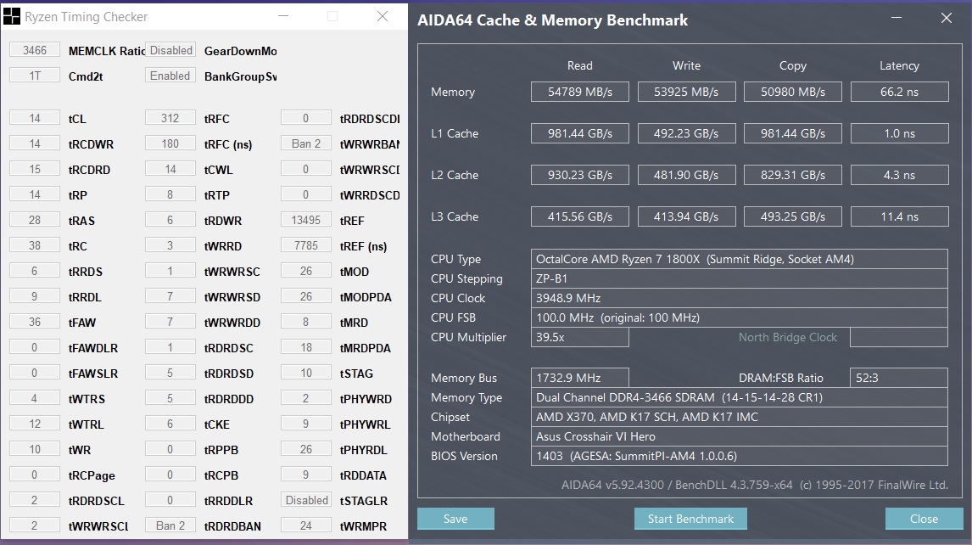
Task: Click the Ryzen Timing Checker app icon
Action: click(x=12, y=16)
